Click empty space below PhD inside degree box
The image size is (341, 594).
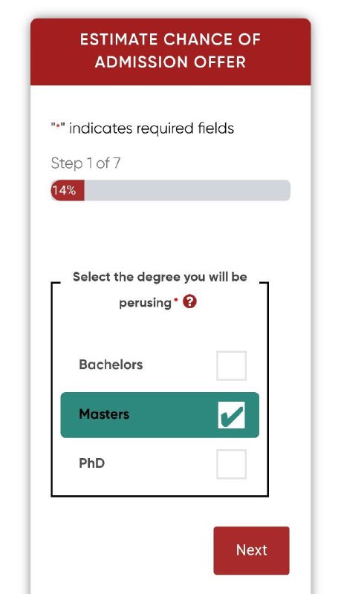click(x=160, y=487)
